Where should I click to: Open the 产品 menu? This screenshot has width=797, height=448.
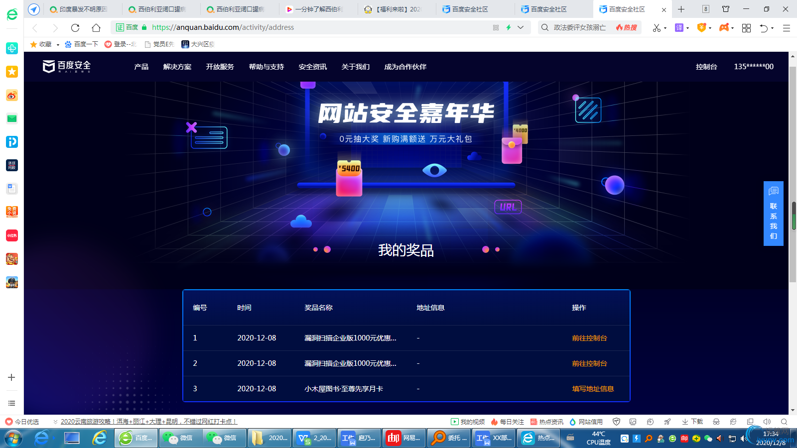click(x=141, y=67)
